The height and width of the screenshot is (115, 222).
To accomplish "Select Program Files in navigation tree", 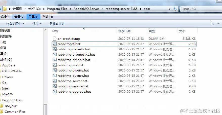I will point(12,100).
